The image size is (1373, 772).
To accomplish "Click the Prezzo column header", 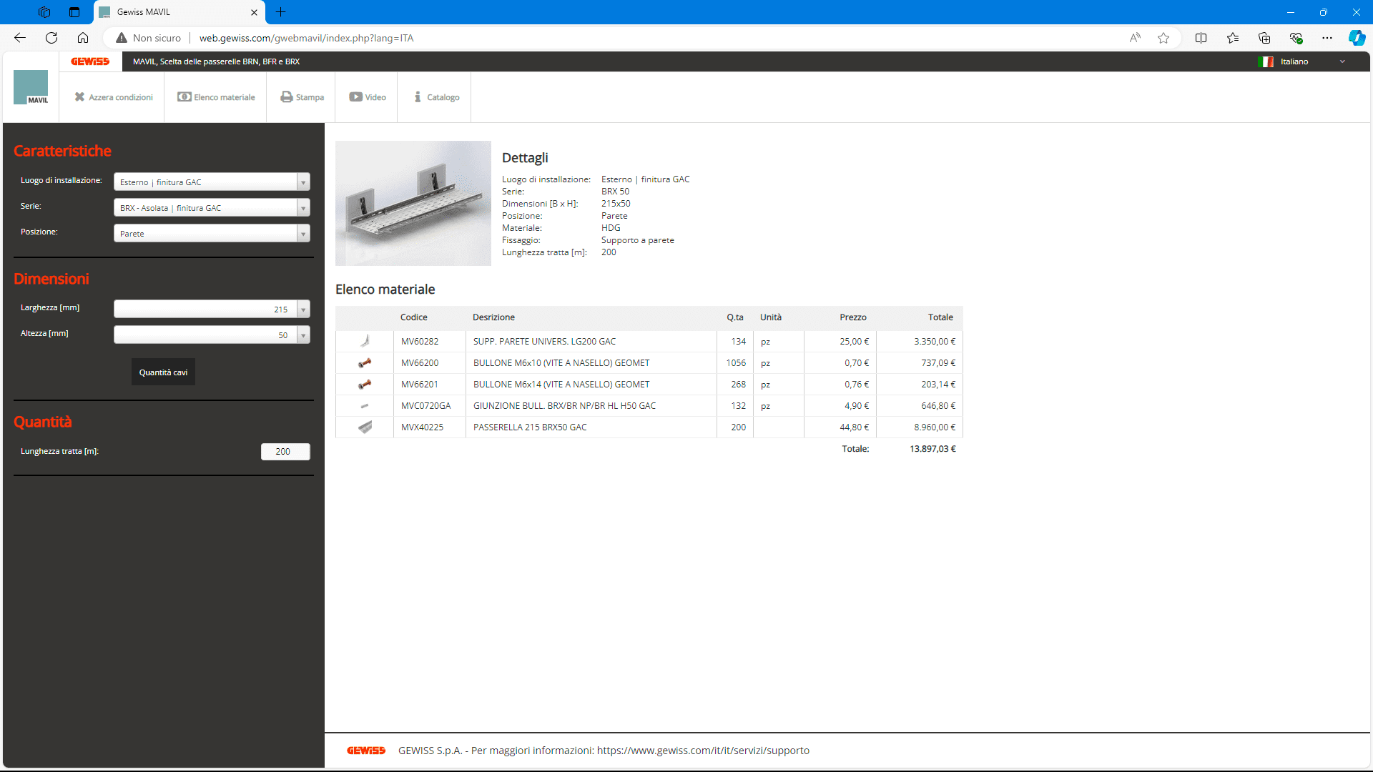I will pos(853,317).
